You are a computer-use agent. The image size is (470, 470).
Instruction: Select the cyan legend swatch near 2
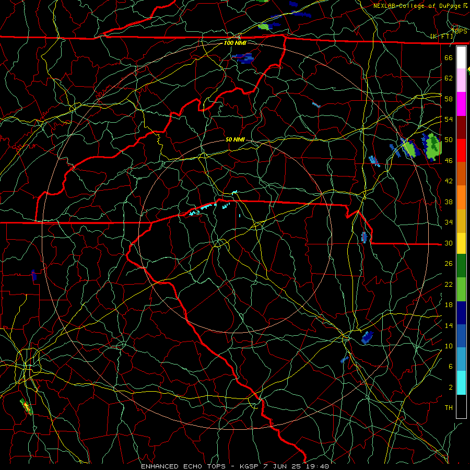click(x=461, y=383)
